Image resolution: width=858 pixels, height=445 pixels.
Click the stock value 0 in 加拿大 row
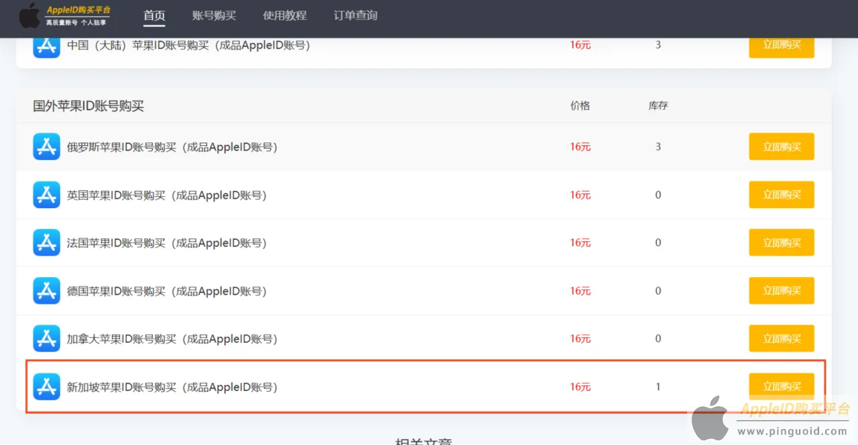click(x=658, y=339)
